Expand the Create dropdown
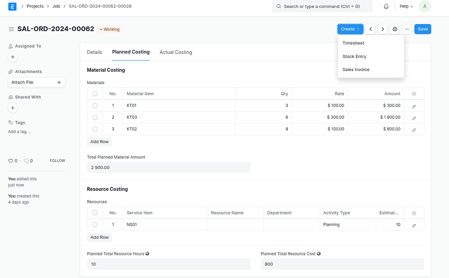Image resolution: width=449 pixels, height=278 pixels. (350, 28)
